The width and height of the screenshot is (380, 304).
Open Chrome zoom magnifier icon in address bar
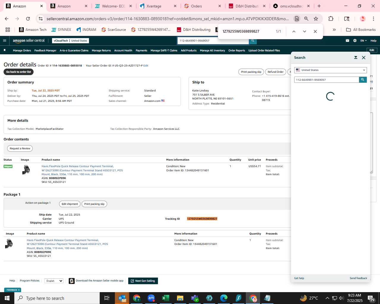[306, 19]
